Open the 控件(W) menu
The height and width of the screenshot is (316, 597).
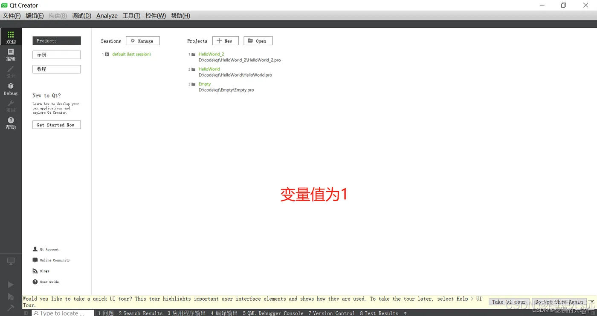[156, 16]
